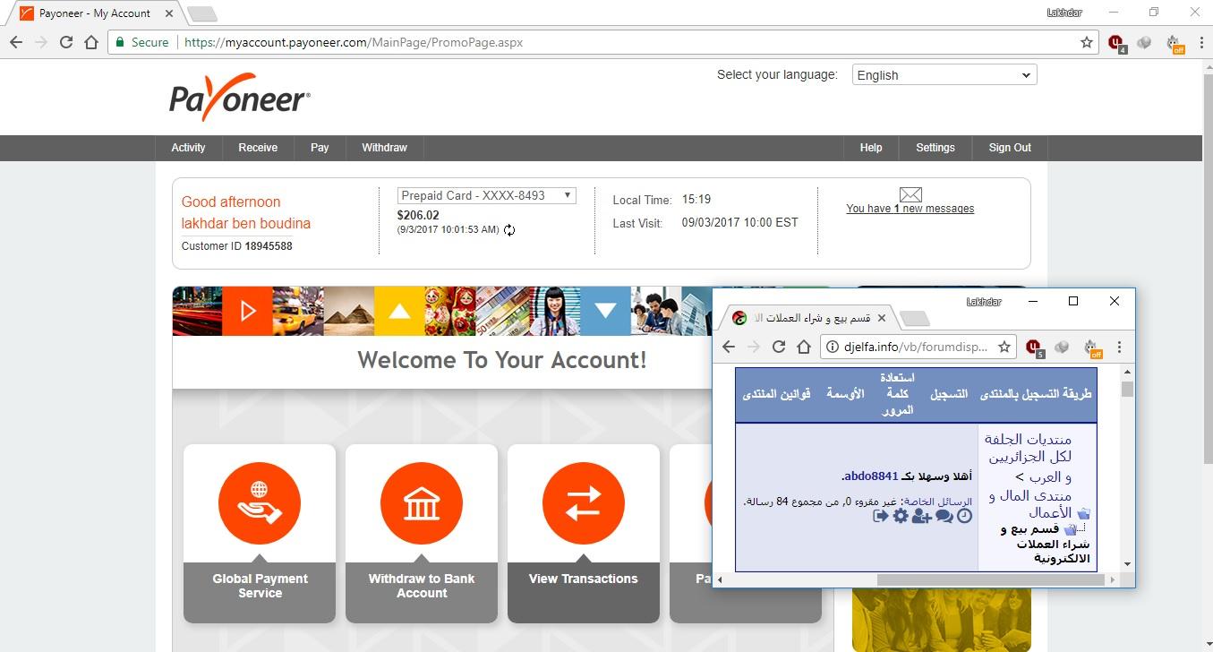Image resolution: width=1213 pixels, height=652 pixels.
Task: Click the Withdraw to Bank Account label
Action: pos(422,586)
